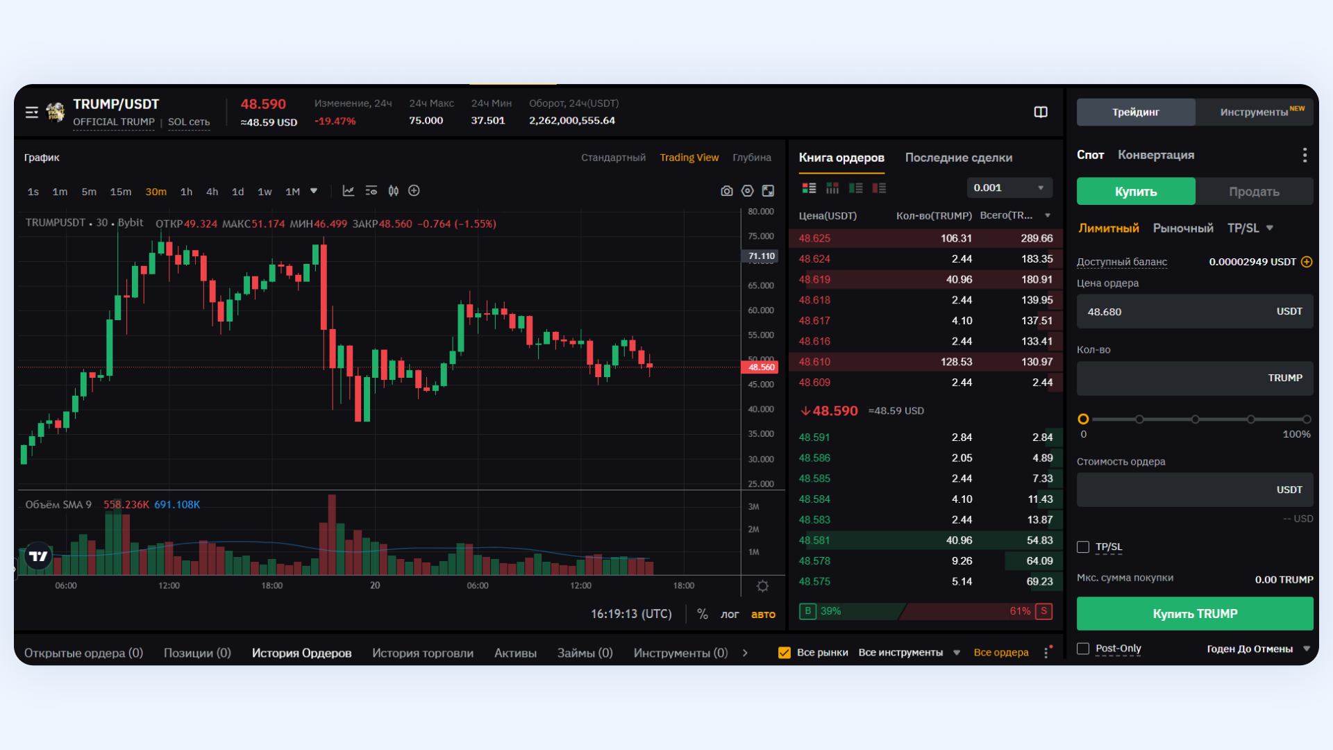Add funds with the plus icon beside balance

click(1307, 262)
